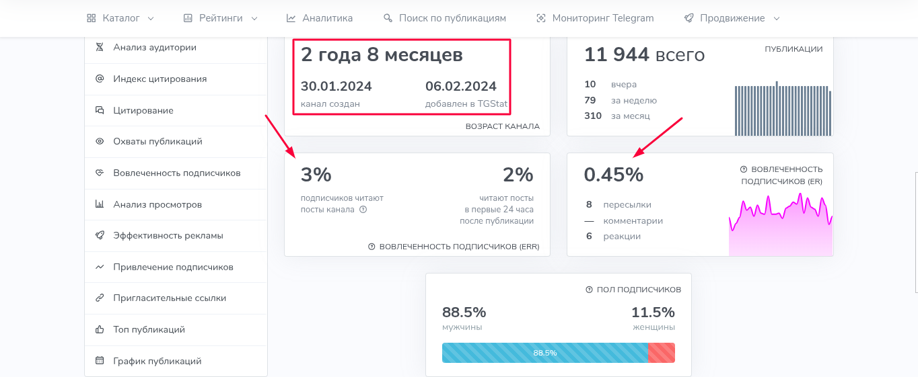The width and height of the screenshot is (918, 377).
Task: Click the publications bar chart thumbnail
Action: point(783,109)
